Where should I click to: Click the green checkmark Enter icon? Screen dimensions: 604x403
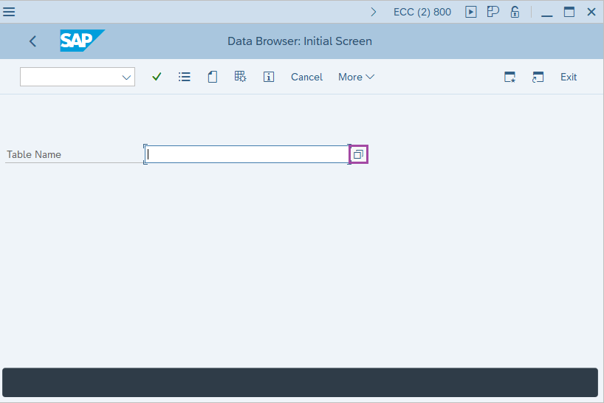[157, 77]
